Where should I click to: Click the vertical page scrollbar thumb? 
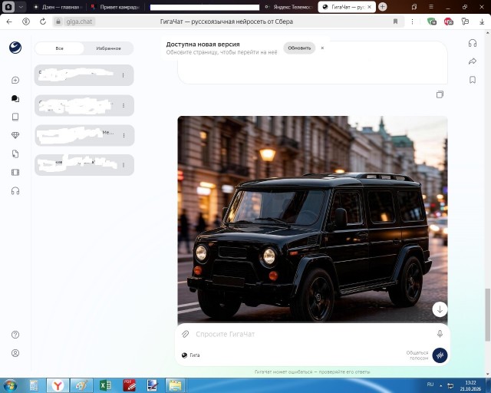click(x=488, y=315)
